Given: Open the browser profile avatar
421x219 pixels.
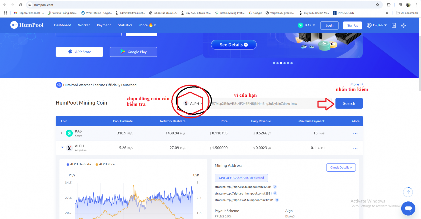Looking at the screenshot, I should tap(408, 5).
